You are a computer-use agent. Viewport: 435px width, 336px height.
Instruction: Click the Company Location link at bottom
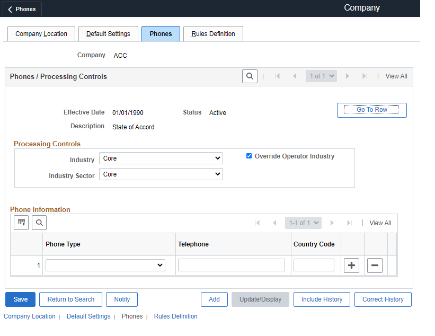click(30, 316)
